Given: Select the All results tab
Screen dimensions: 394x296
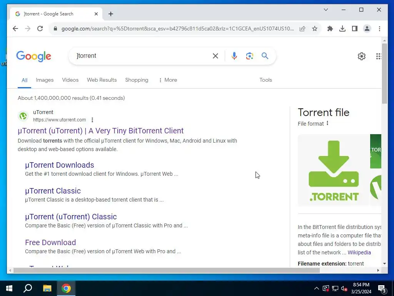Looking at the screenshot, I should 24,80.
